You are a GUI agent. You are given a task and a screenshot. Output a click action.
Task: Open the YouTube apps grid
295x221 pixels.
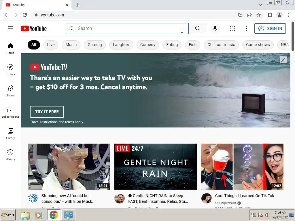pos(232,28)
